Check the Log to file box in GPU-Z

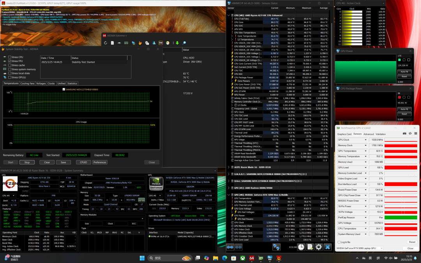click(x=339, y=242)
